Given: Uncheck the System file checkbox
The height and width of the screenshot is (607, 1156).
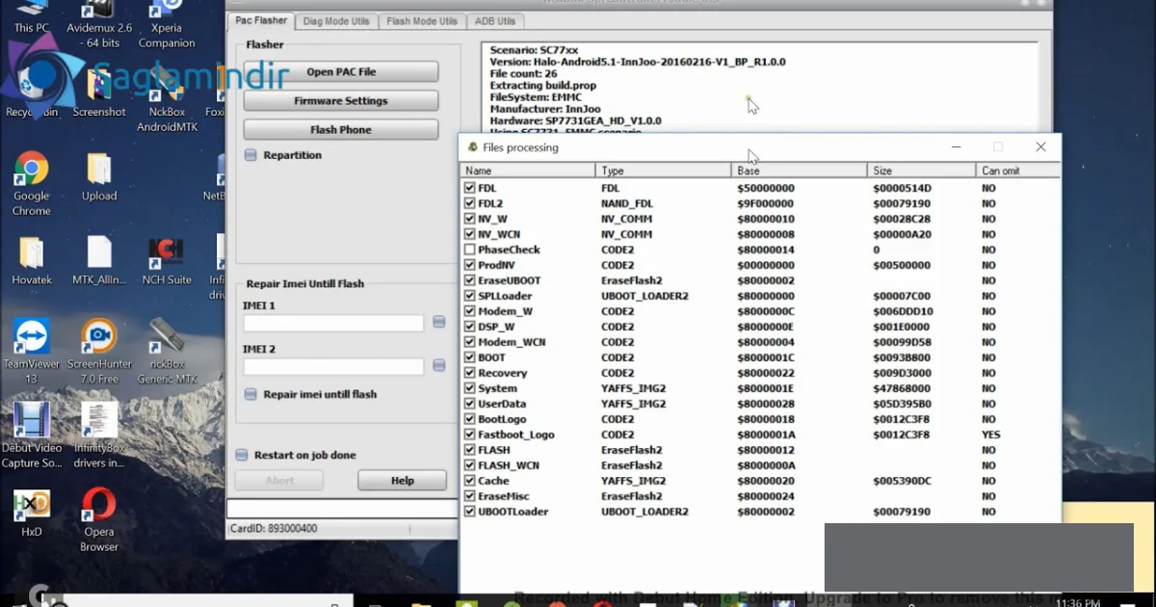Looking at the screenshot, I should 469,388.
